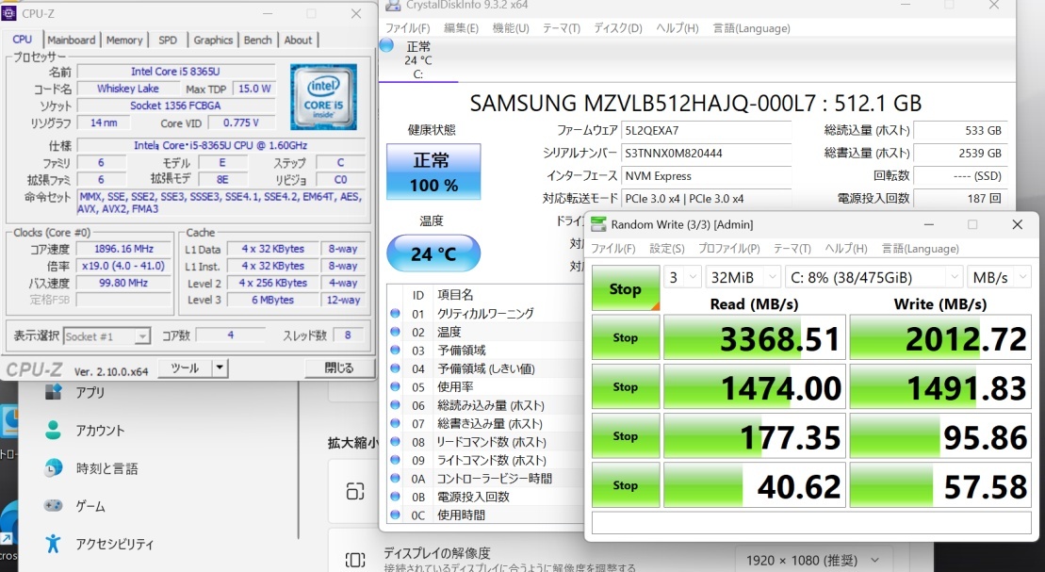1045x572 pixels.
Task: Click the status dot for 01 クリティカルワーニング
Action: (x=395, y=314)
